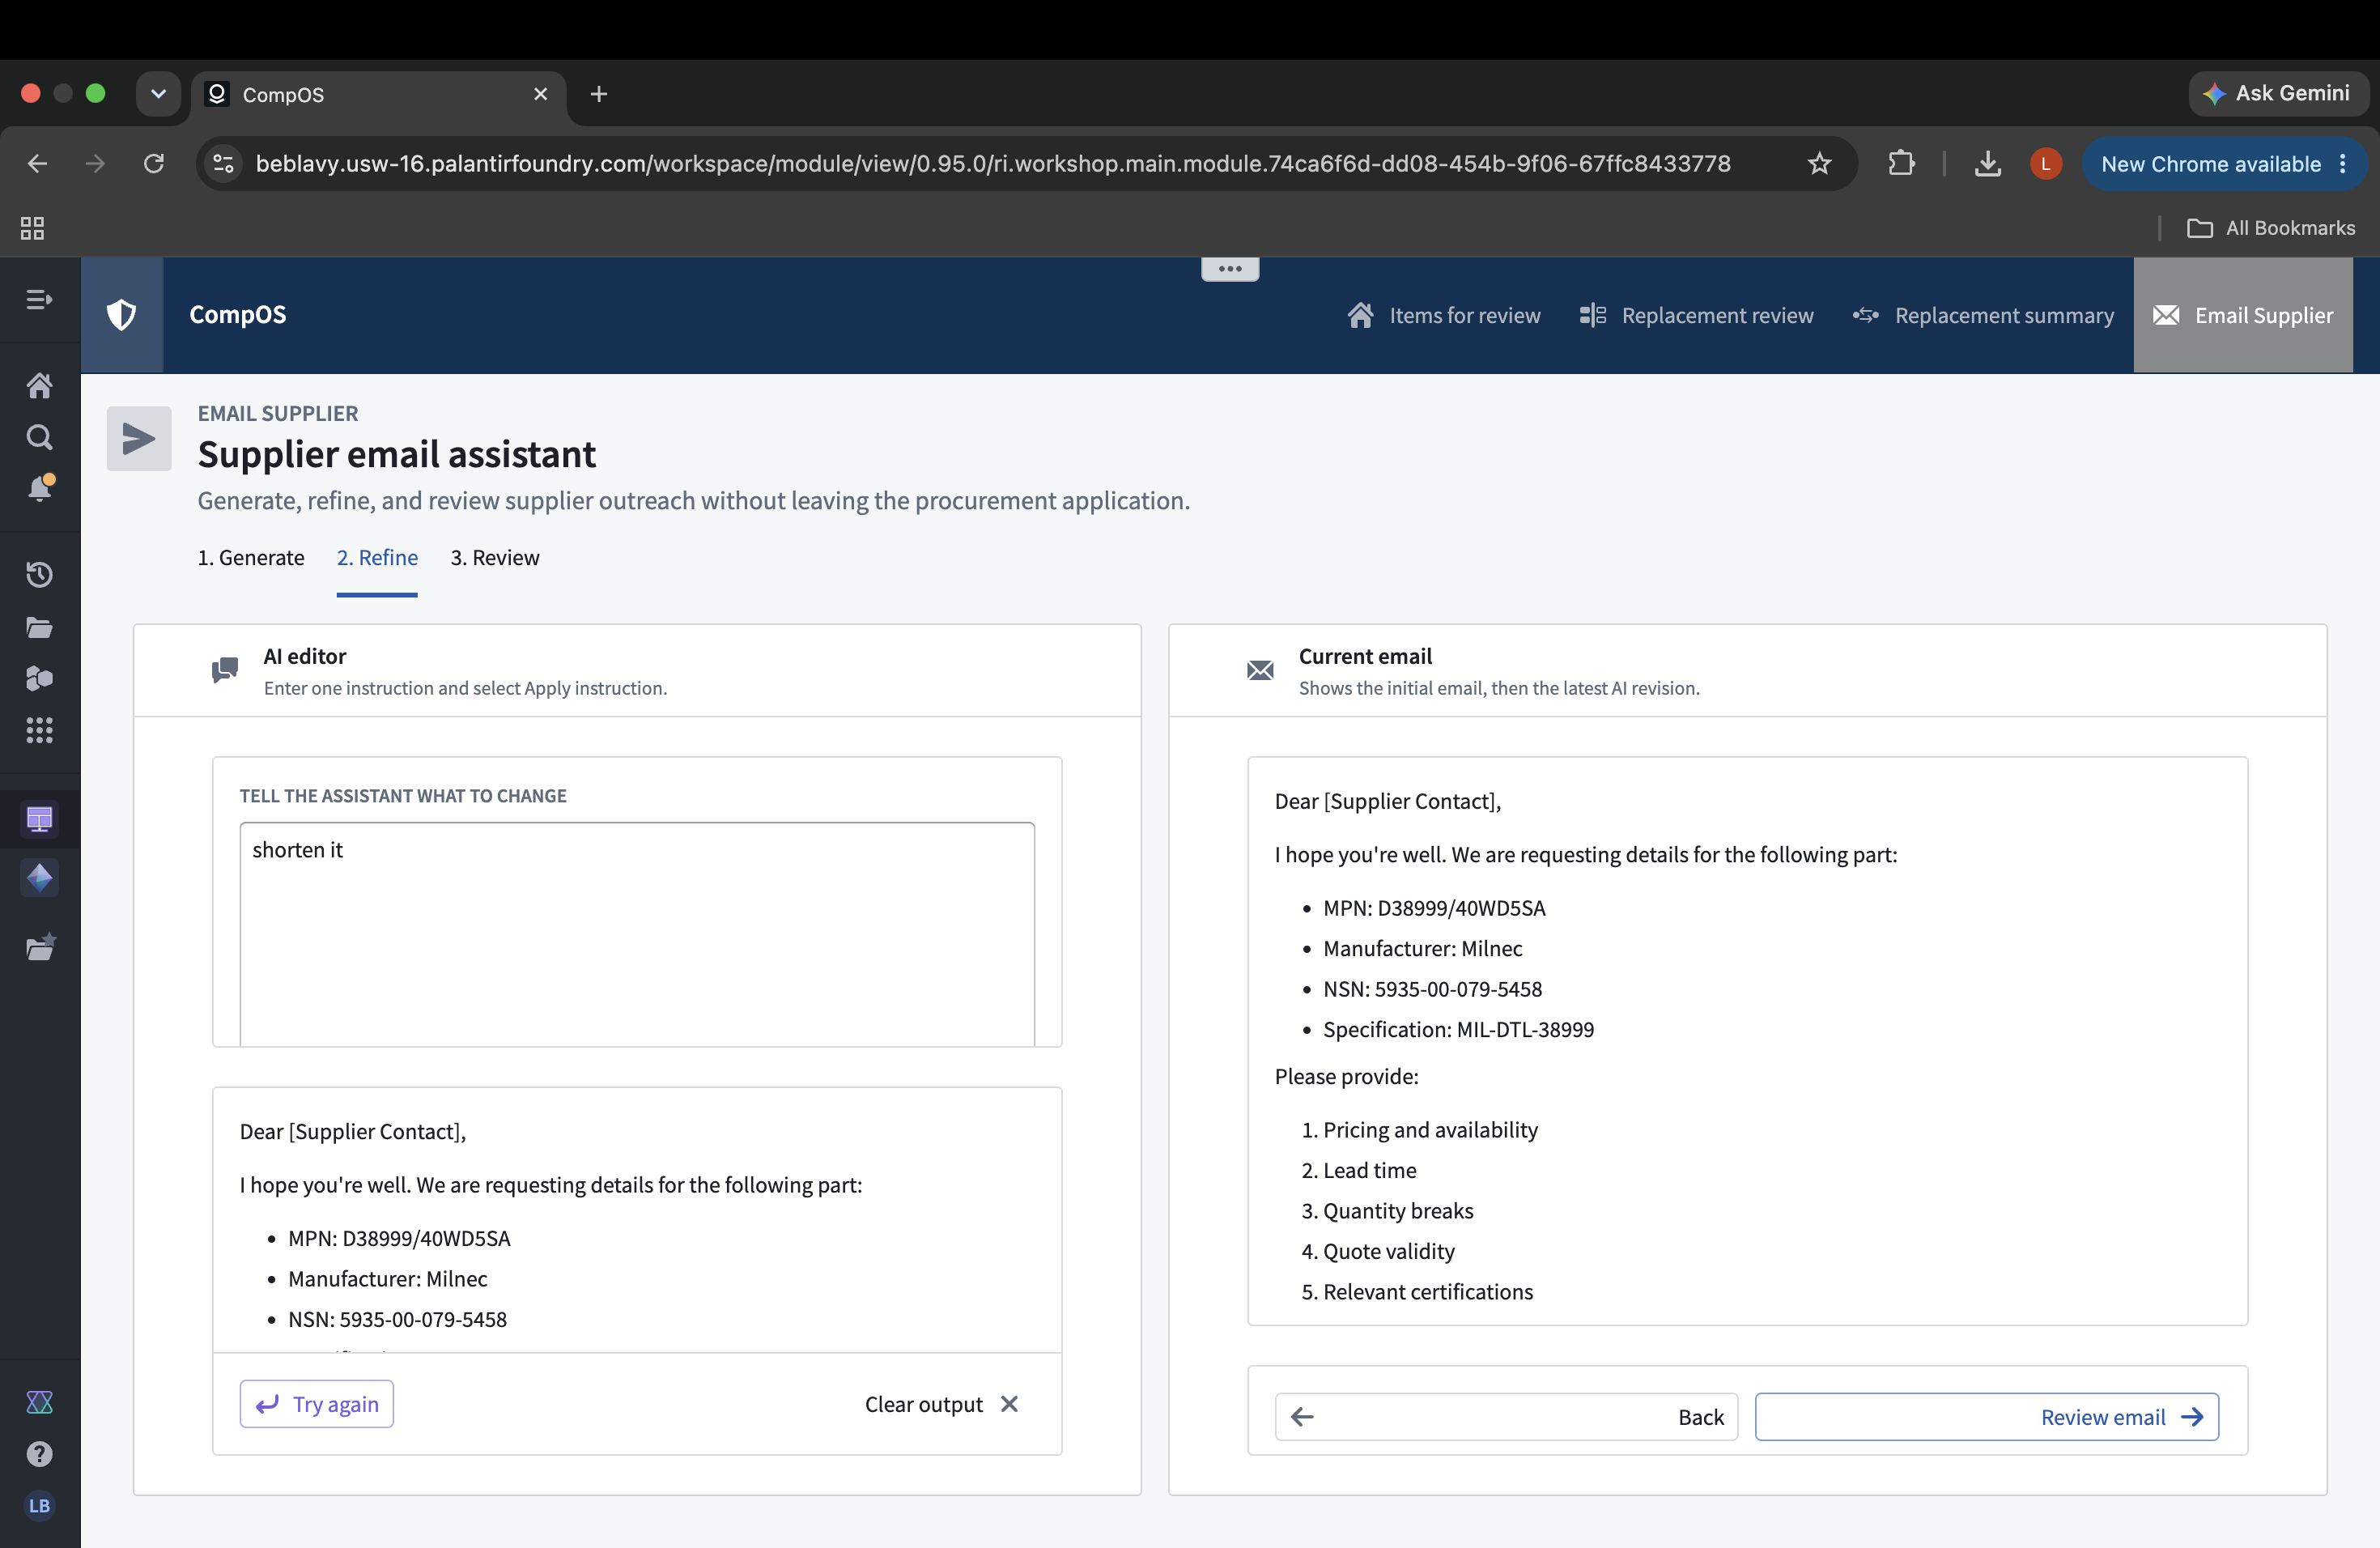Open the files folder in sidebar
This screenshot has width=2380, height=1548.
pos(39,627)
